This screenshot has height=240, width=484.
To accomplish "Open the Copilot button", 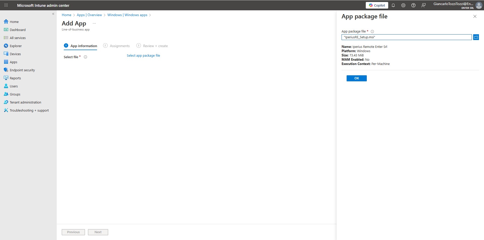I will click(377, 5).
